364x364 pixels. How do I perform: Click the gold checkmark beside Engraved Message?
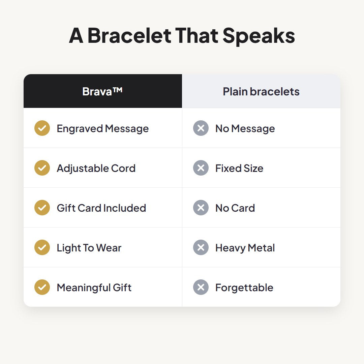42,128
